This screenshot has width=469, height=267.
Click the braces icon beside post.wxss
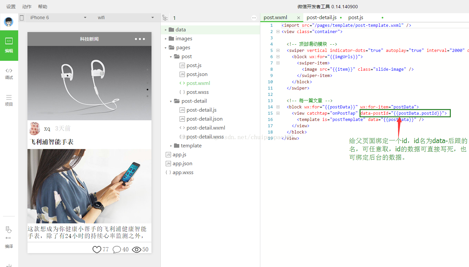click(x=182, y=92)
